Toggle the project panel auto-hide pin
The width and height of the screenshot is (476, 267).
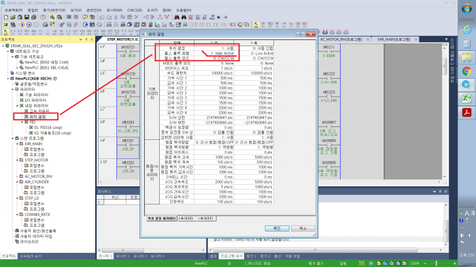tap(86, 39)
